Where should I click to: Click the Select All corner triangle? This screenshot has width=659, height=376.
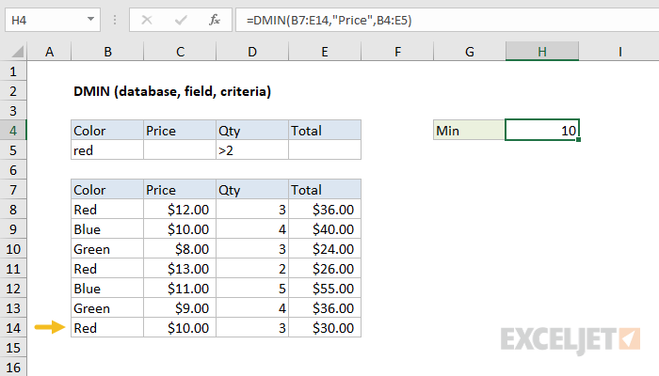point(18,52)
